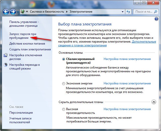The image size is (161, 131).
Task: Open 'Дополнительные сведения о планах электропитания' link
Action: [107, 44]
